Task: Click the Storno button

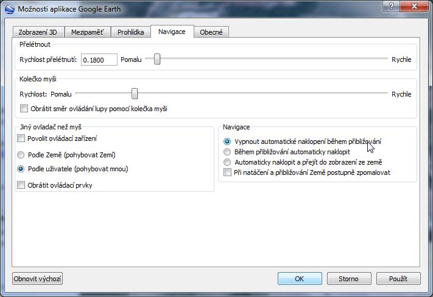Action: tap(349, 279)
